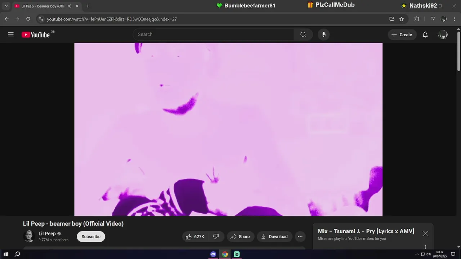Reload the current page
The height and width of the screenshot is (259, 461).
(28, 19)
